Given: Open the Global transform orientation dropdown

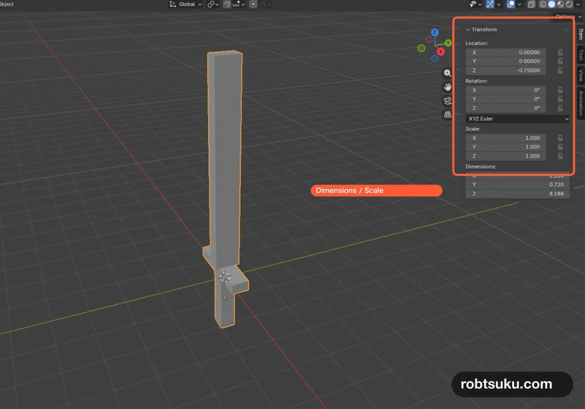Looking at the screenshot, I should pos(185,4).
